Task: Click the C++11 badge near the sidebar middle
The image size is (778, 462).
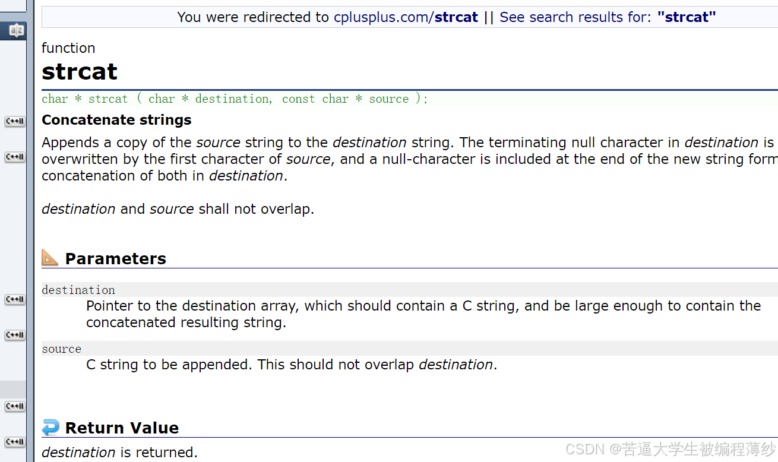Action: point(15,299)
